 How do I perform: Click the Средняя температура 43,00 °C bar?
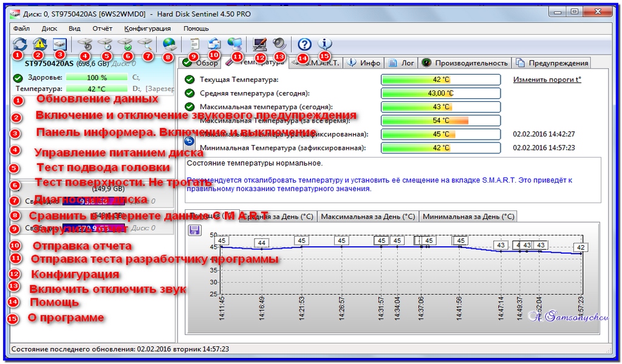click(441, 93)
